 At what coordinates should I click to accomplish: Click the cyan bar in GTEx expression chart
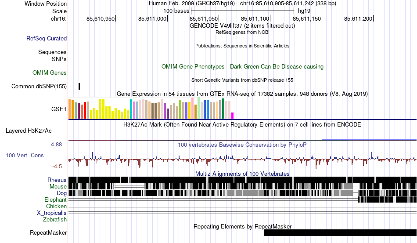pos(131,109)
